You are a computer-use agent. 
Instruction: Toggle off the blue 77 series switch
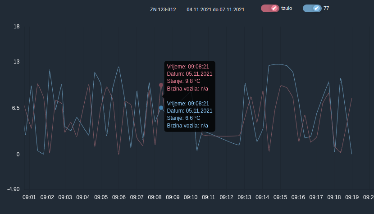pyautogui.click(x=312, y=9)
